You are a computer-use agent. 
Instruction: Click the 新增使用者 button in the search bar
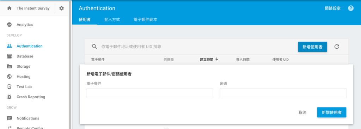(x=312, y=47)
